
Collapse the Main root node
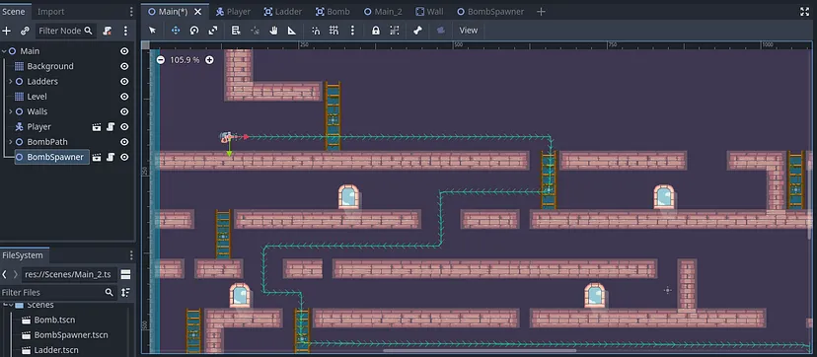pyautogui.click(x=4, y=51)
